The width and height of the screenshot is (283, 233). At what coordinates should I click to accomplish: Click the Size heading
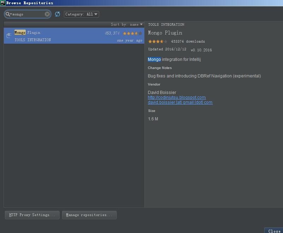(x=152, y=111)
